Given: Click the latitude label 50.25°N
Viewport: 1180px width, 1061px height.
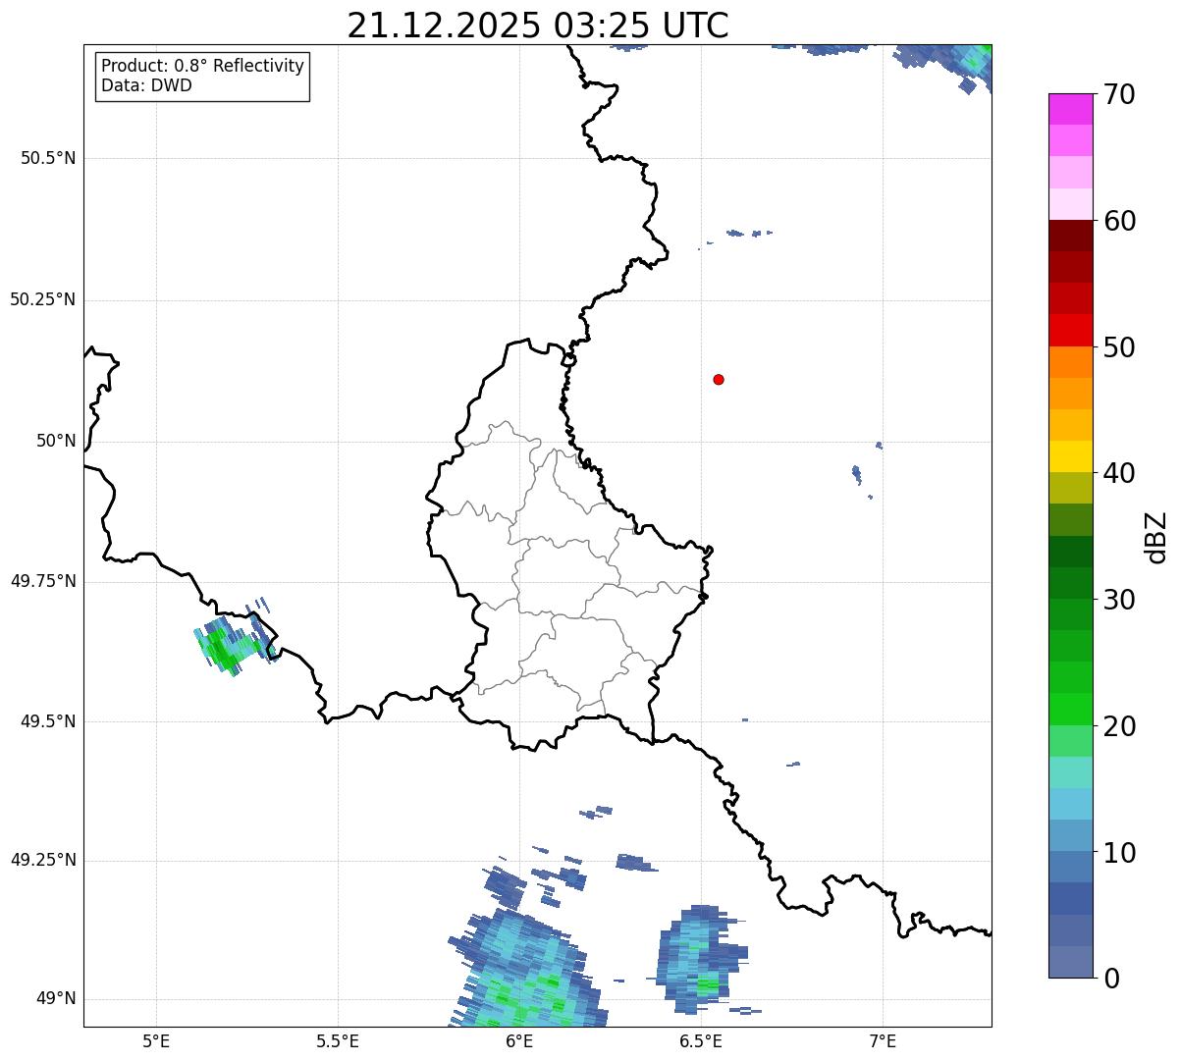Looking at the screenshot, I should click(43, 299).
